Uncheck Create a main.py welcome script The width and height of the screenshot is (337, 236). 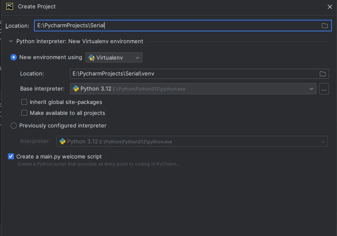coord(11,156)
